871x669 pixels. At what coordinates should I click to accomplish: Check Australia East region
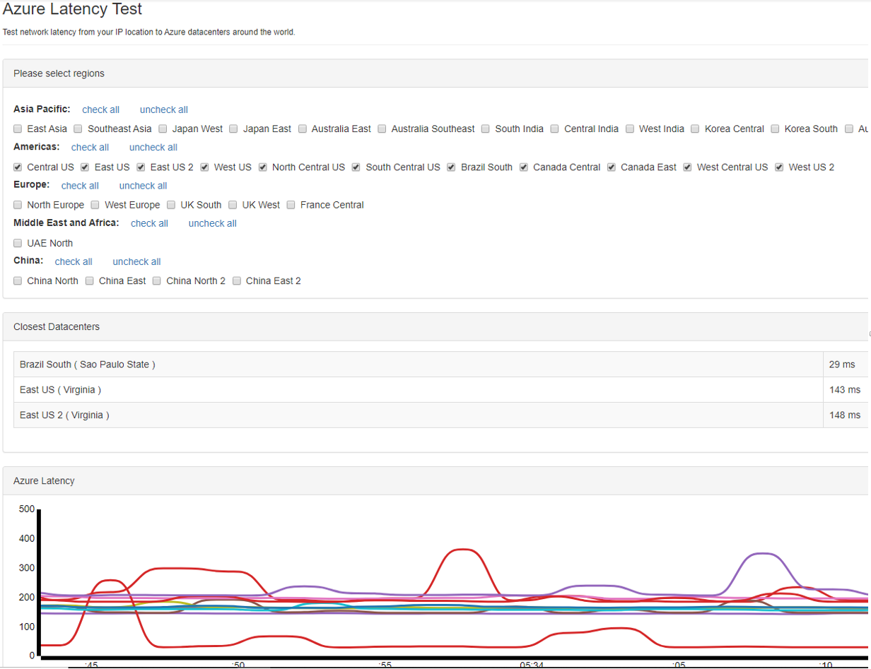303,129
